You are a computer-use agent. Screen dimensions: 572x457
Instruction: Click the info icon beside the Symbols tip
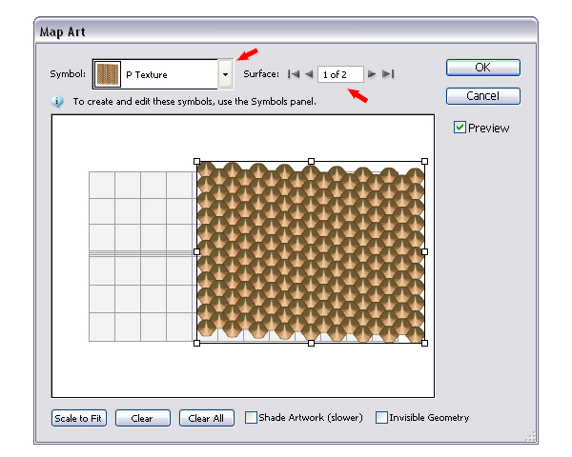(57, 101)
